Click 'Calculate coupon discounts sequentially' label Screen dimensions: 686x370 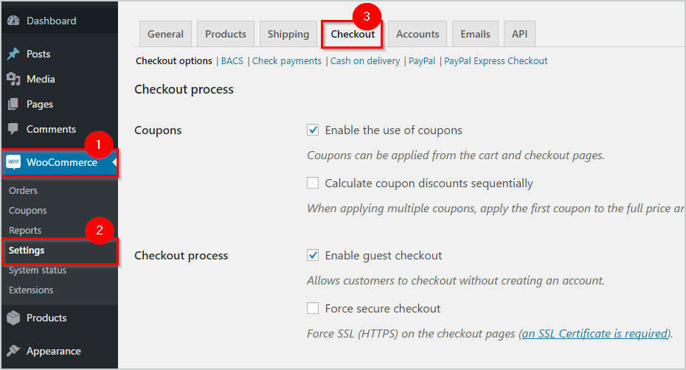429,184
